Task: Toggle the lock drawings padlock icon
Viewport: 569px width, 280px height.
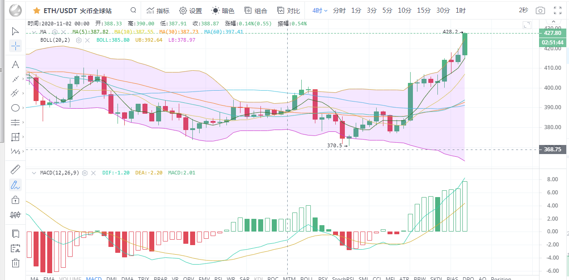Action: tap(15, 200)
